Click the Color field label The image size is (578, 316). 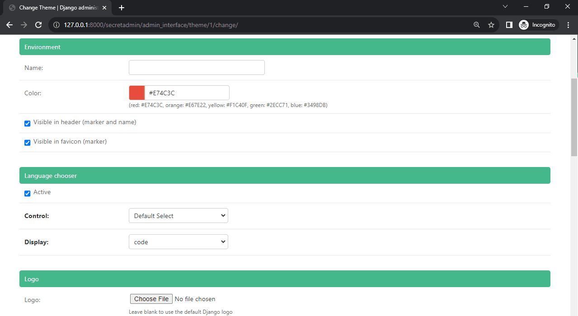coord(33,93)
